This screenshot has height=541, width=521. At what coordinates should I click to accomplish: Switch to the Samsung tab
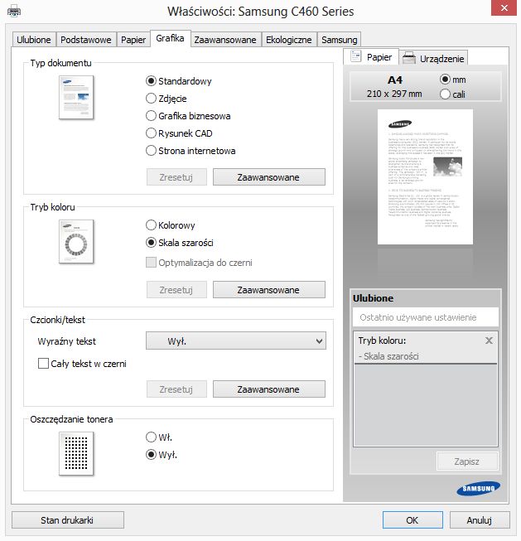click(x=339, y=40)
